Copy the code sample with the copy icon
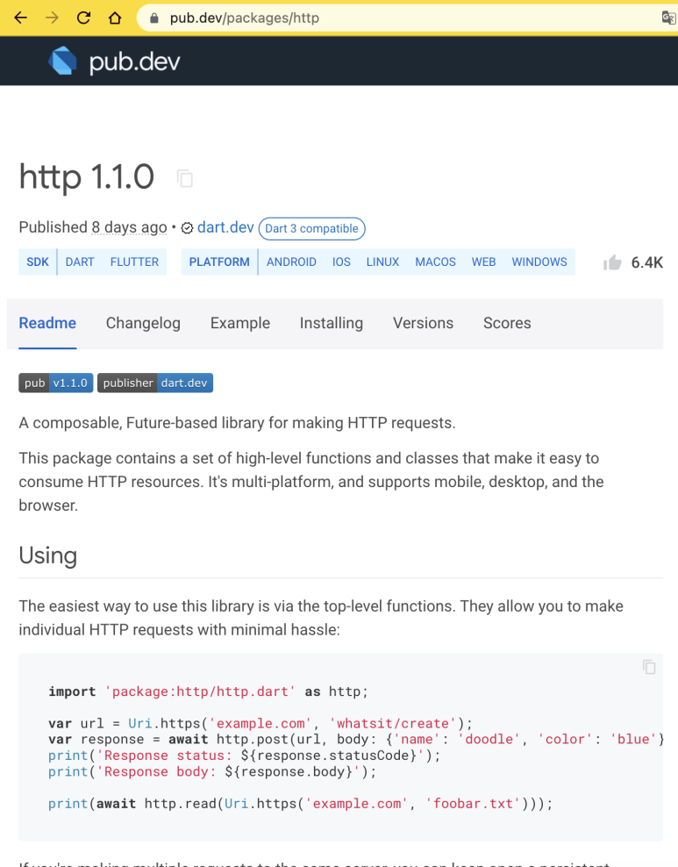The image size is (678, 867). pos(649,668)
